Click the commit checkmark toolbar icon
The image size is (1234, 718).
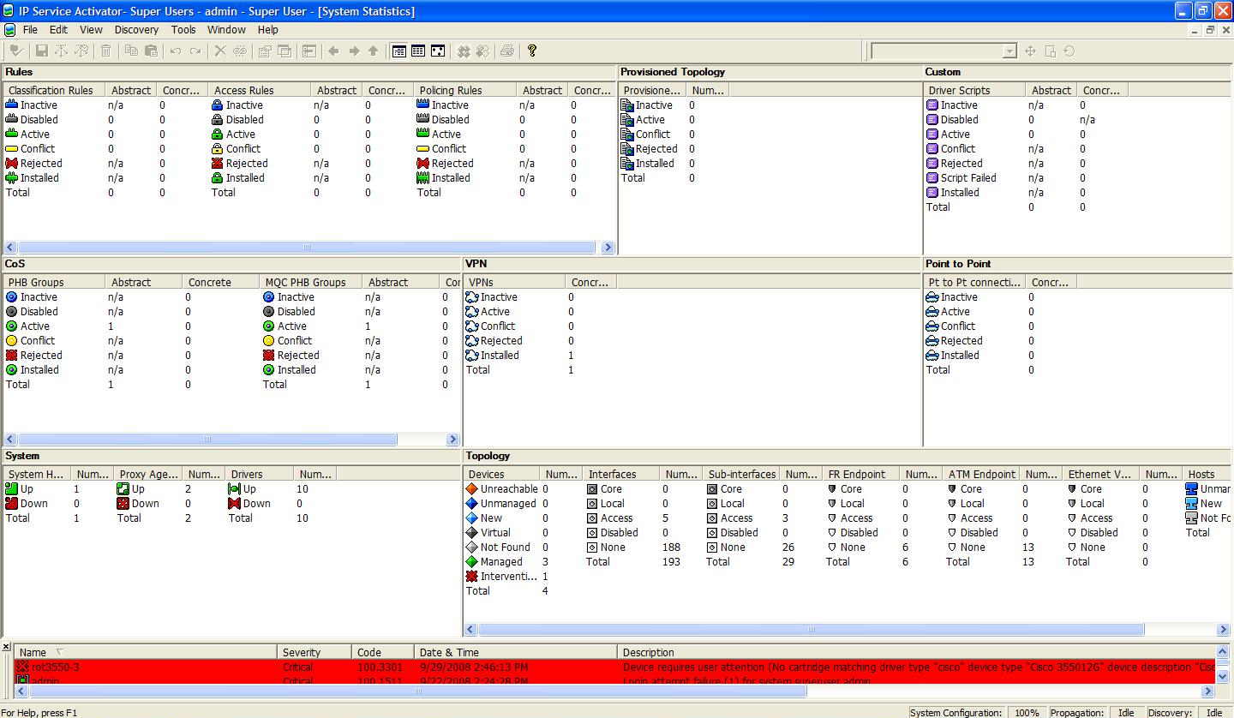point(16,51)
